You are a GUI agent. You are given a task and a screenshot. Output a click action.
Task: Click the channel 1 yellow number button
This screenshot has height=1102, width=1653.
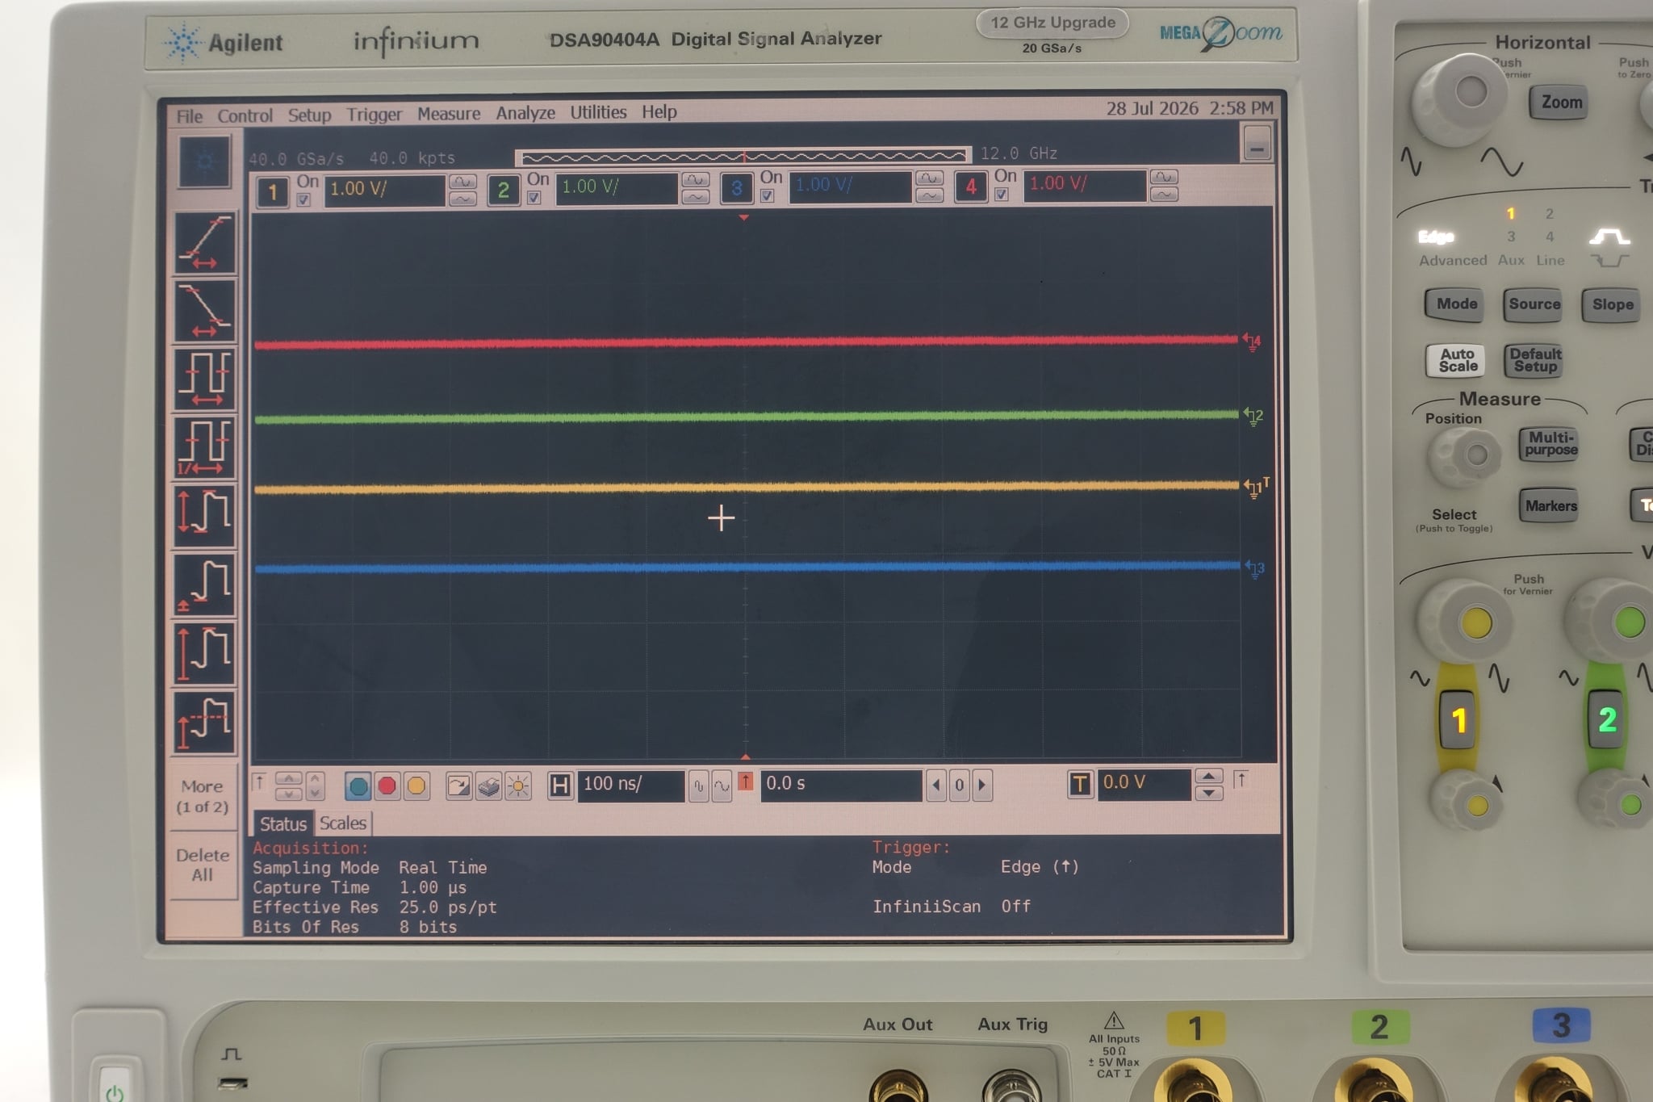pos(272,191)
